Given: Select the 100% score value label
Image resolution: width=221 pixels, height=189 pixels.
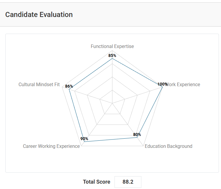Looking at the screenshot, I should point(163,84).
